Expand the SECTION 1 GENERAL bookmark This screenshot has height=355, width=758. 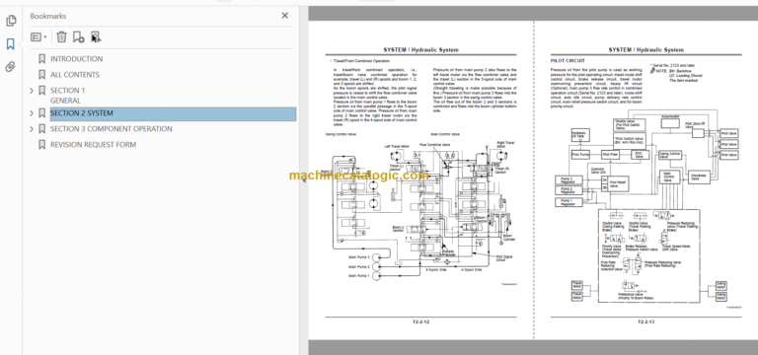click(x=32, y=91)
